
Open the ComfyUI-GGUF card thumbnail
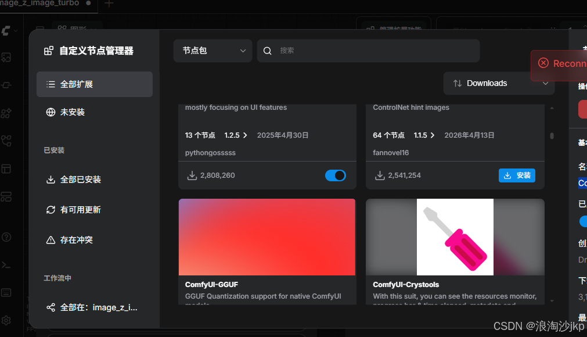(x=267, y=237)
